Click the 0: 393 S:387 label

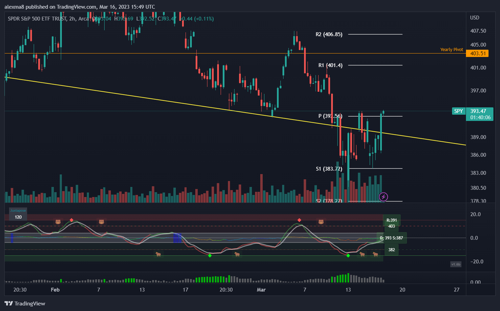click(392, 238)
